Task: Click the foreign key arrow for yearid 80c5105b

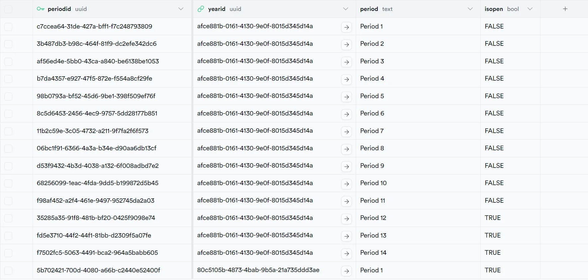Action: coord(346,271)
